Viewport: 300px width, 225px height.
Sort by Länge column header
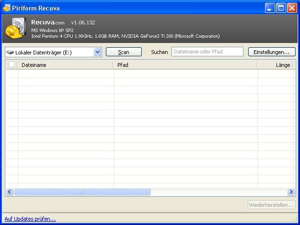pos(275,65)
